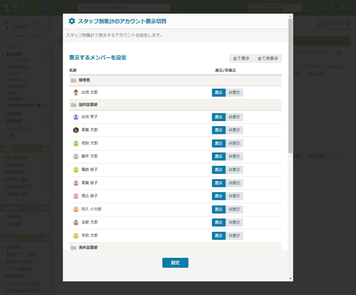Open 日報 in the sidebar
356x295 pixels.
click(10, 136)
